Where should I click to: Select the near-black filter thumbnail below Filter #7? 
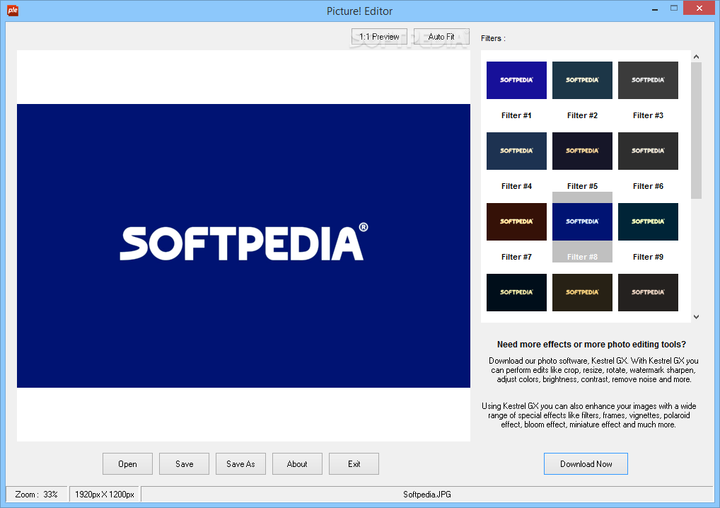pyautogui.click(x=516, y=293)
